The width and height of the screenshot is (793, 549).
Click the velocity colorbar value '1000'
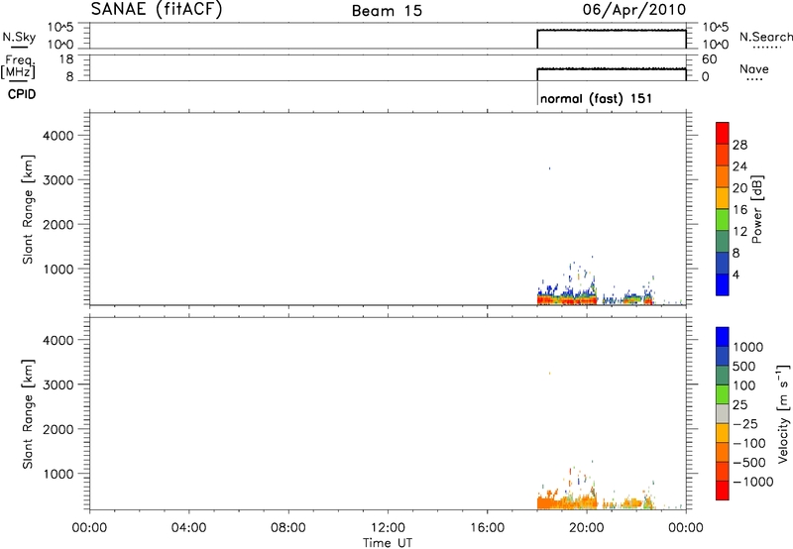pyautogui.click(x=747, y=347)
